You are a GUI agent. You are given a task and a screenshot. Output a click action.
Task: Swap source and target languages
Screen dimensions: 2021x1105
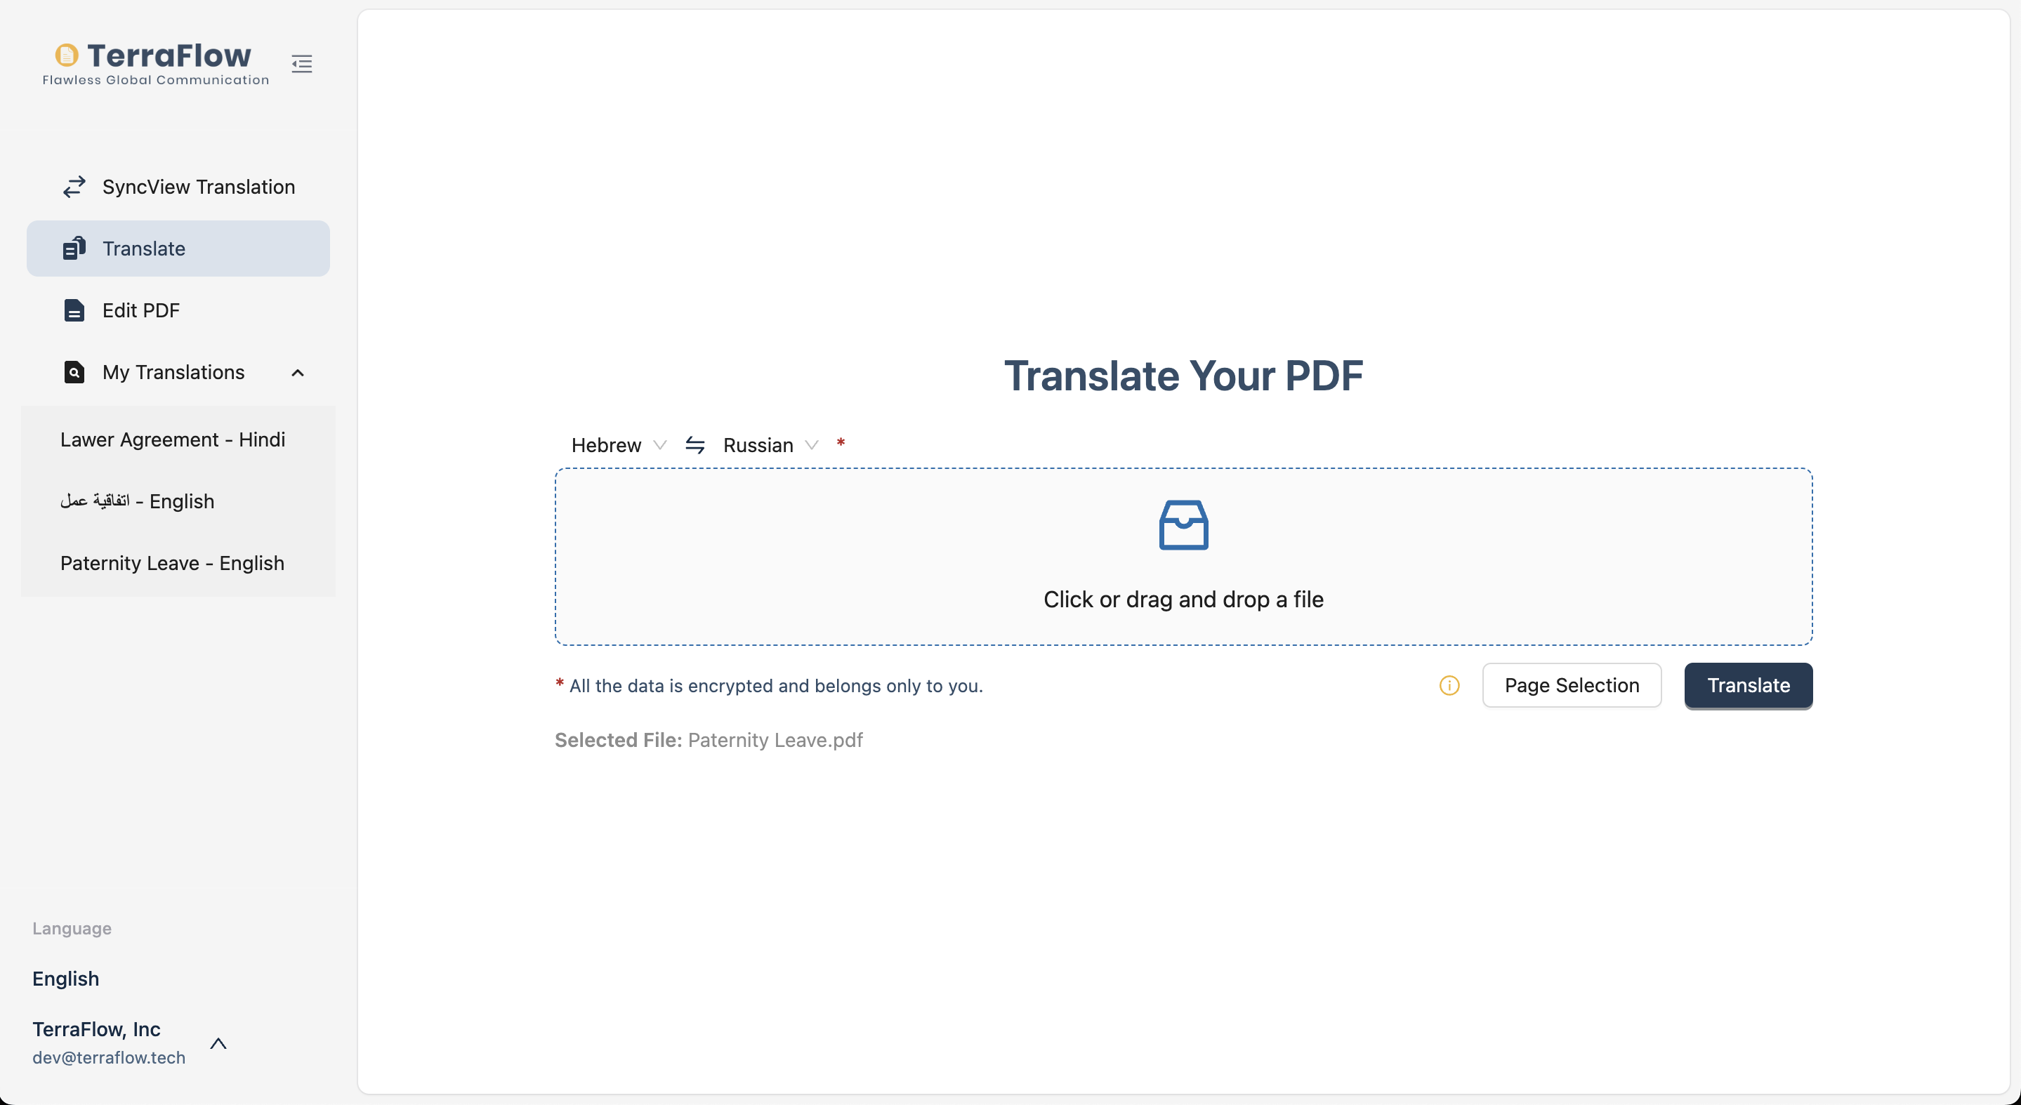[694, 446]
